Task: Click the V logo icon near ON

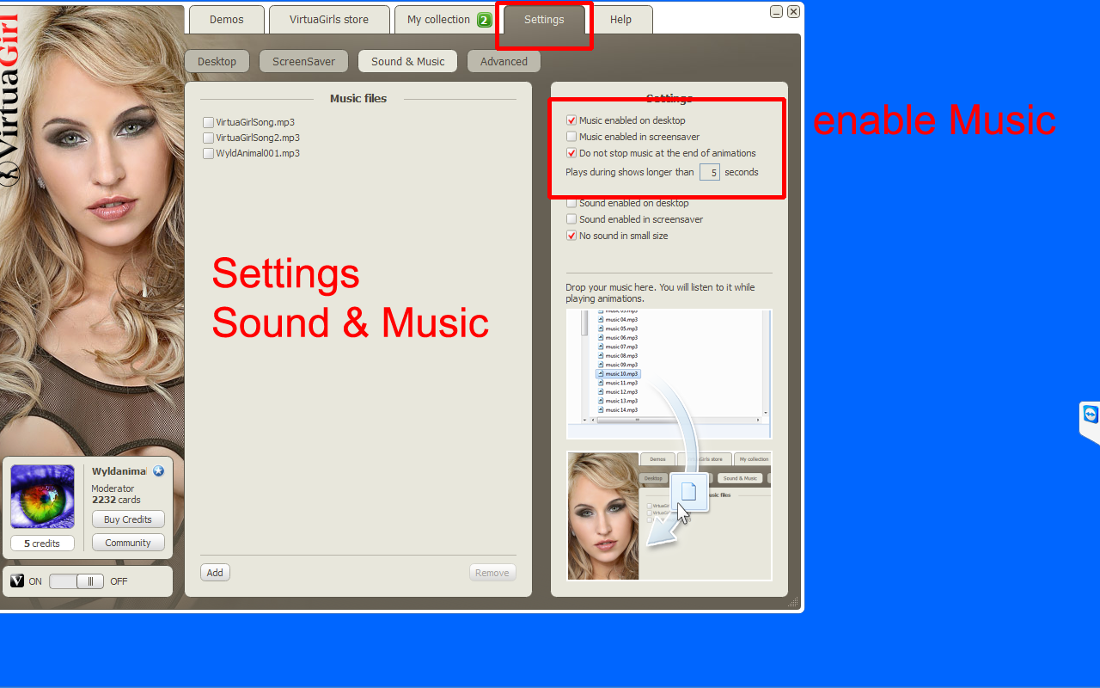Action: 17,581
